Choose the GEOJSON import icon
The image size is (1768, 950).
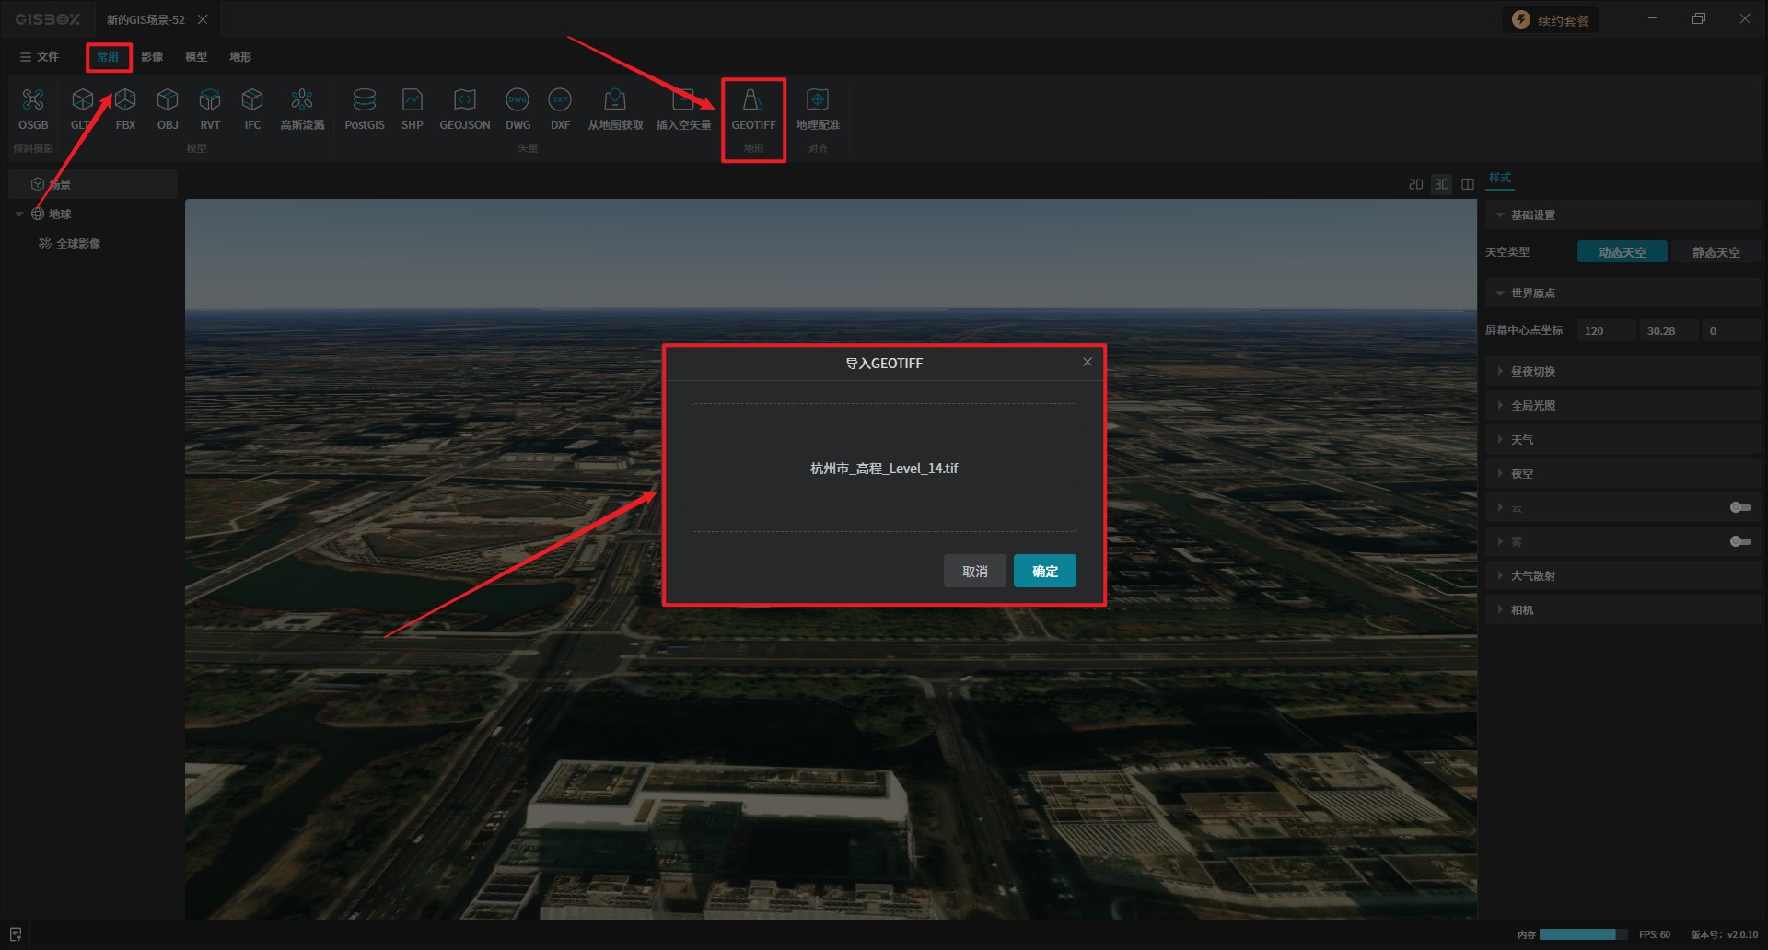coord(464,100)
